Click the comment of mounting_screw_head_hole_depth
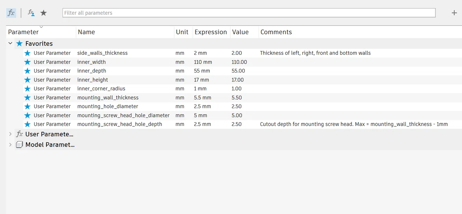The height and width of the screenshot is (214, 462). 354,124
